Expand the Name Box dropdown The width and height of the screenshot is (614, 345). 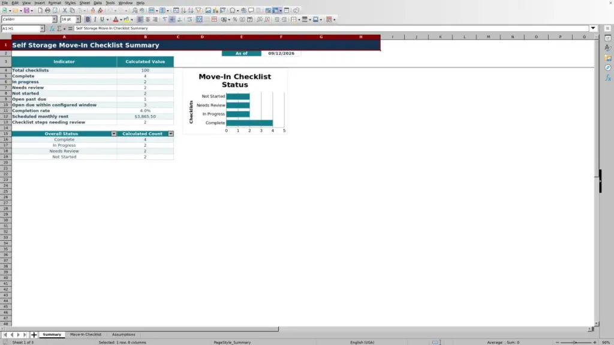click(42, 29)
